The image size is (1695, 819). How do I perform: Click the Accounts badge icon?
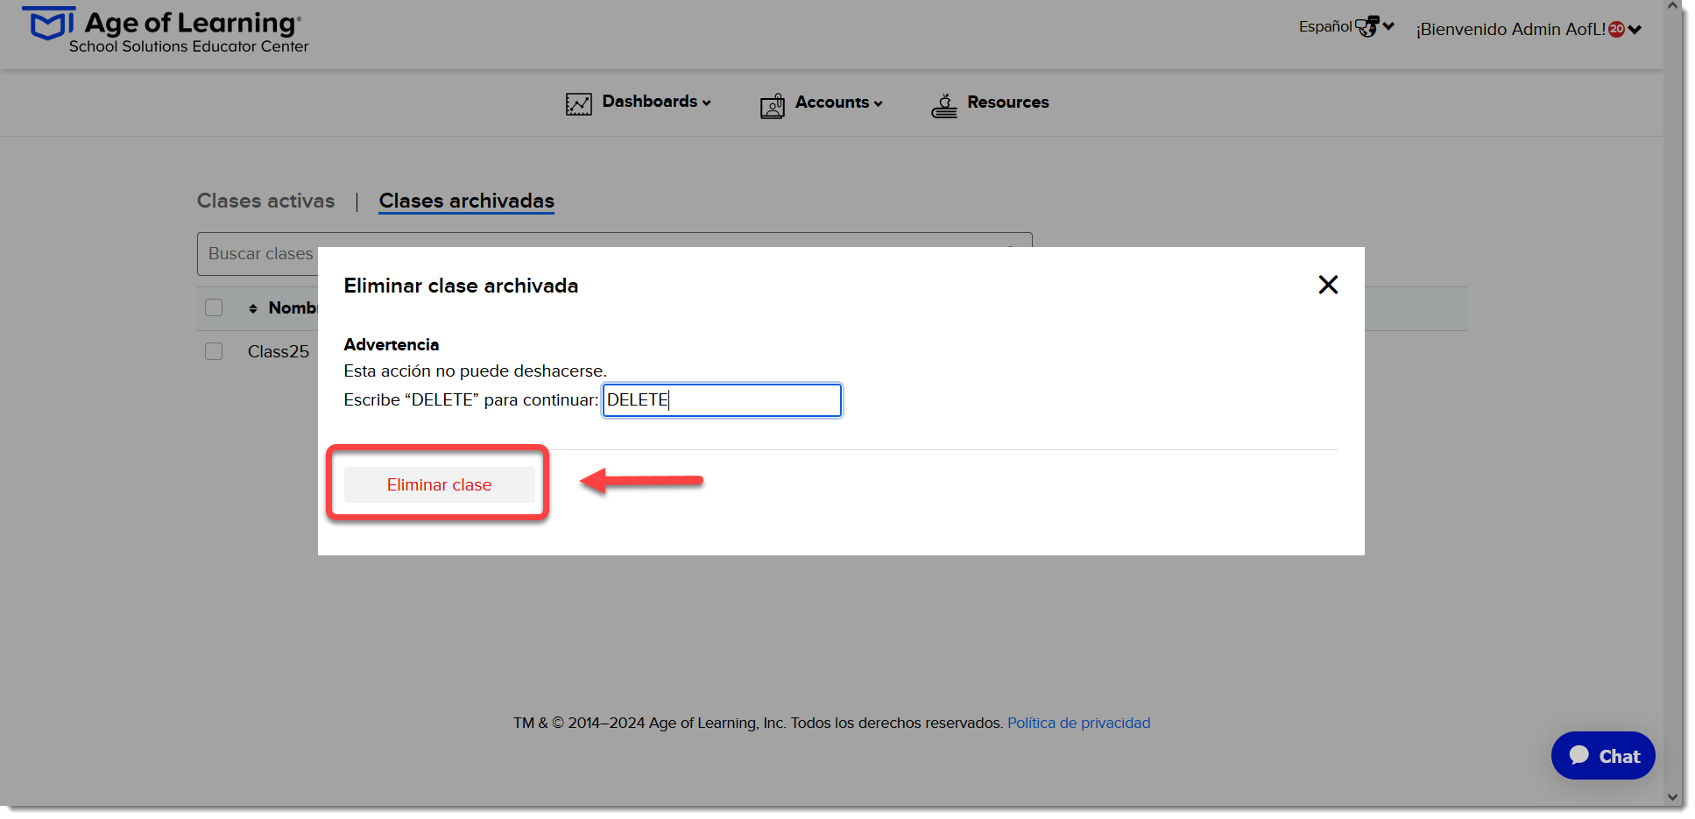click(772, 106)
